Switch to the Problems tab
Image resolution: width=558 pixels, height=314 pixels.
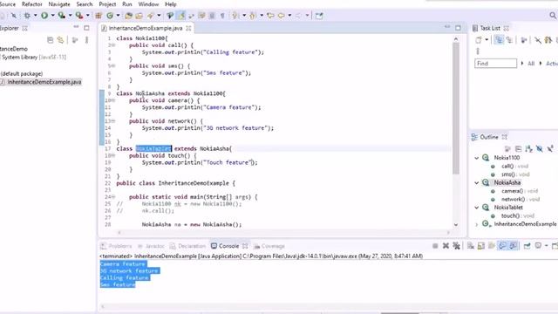(116, 246)
